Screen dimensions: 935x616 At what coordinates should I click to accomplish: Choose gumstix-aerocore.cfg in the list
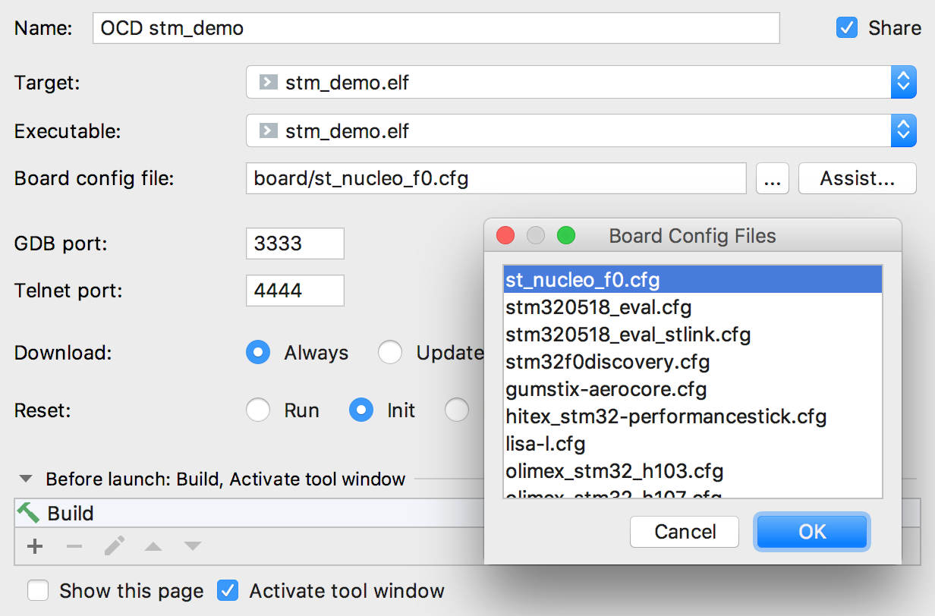pyautogui.click(x=606, y=389)
